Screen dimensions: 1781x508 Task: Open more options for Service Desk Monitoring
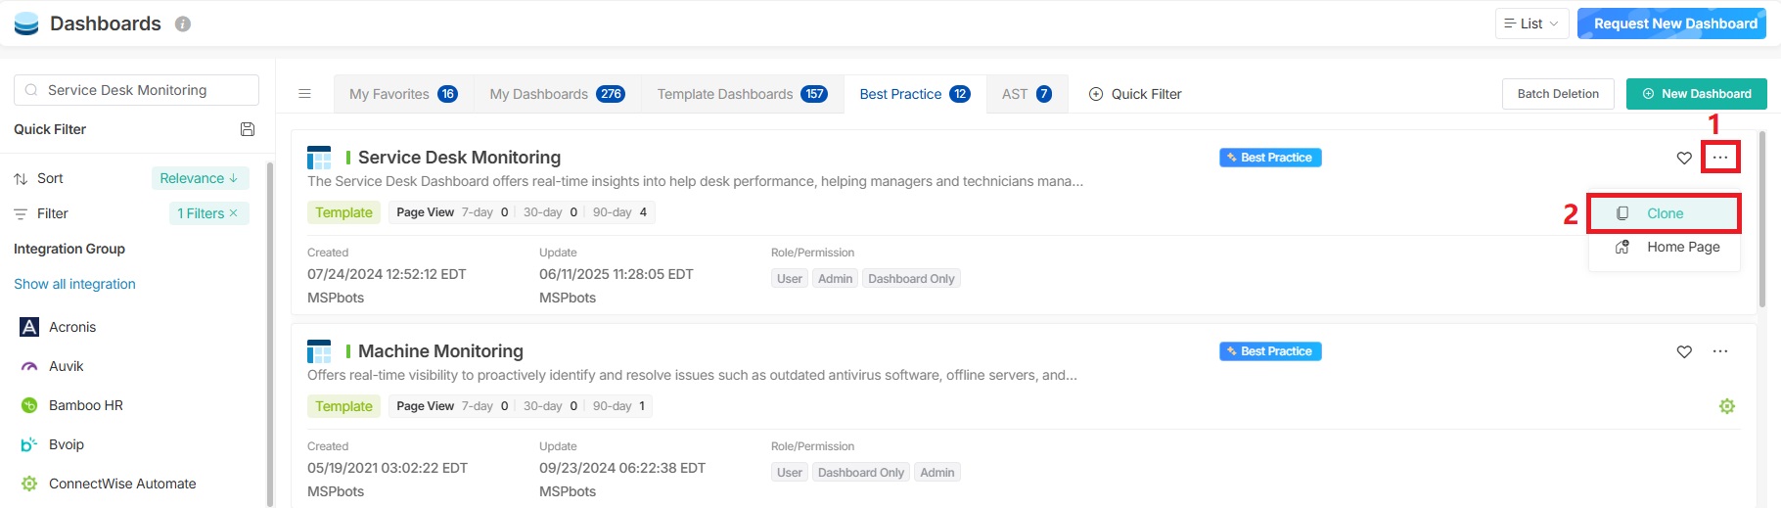coord(1719,158)
